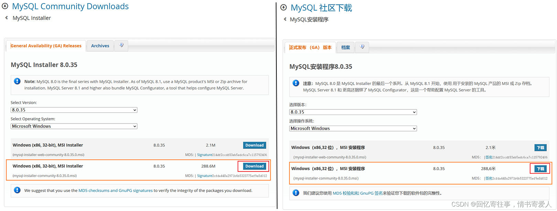The height and width of the screenshot is (211, 557).
Task: Click info icon beside 'We suggest' message
Action: pyautogui.click(x=17, y=190)
